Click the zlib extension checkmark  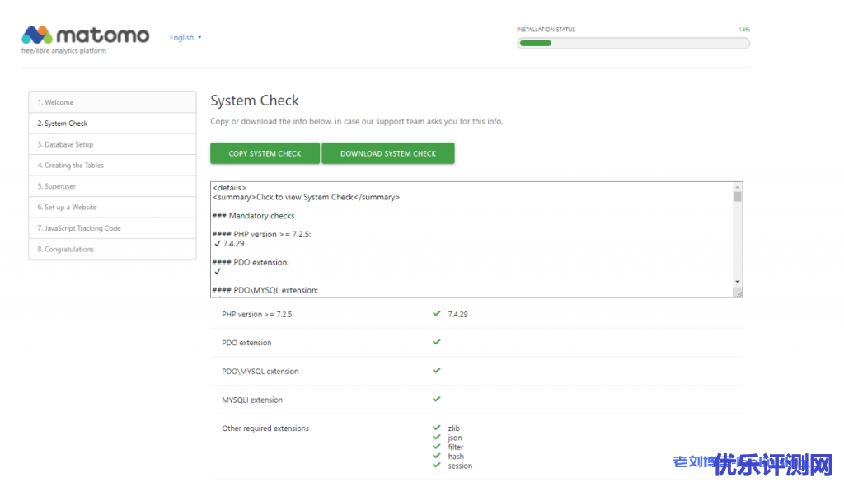tap(437, 428)
